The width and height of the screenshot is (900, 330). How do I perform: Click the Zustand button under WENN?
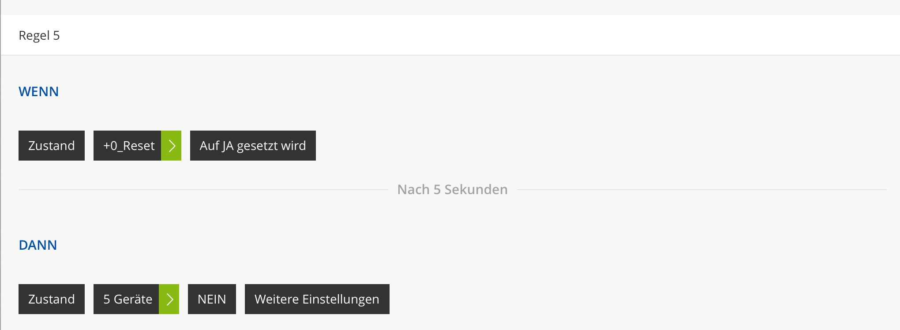pos(52,146)
